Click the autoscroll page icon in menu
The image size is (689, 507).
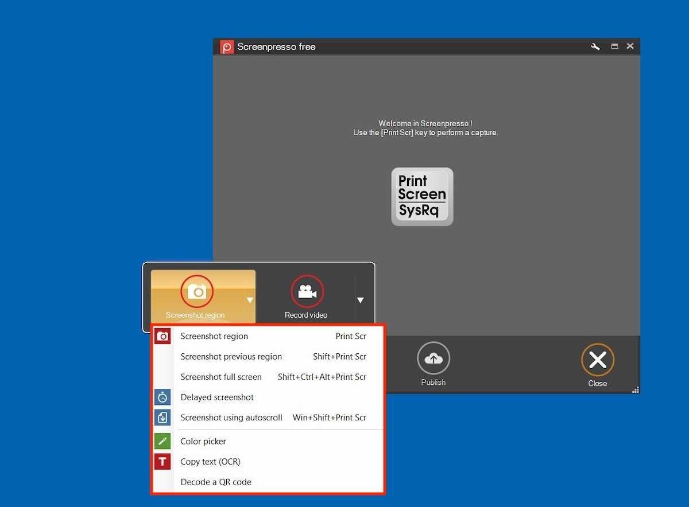tap(163, 418)
